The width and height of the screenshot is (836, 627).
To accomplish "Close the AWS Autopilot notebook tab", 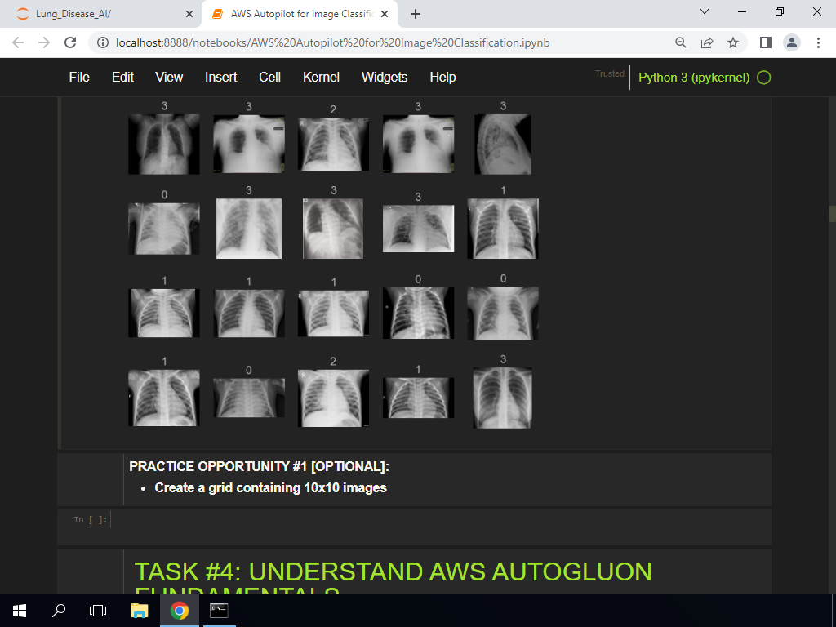I will point(385,15).
